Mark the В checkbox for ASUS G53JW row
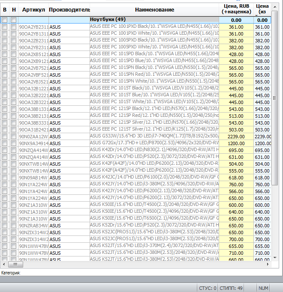Image resolution: width=283 pixels, height=292 pixels. click(5, 136)
